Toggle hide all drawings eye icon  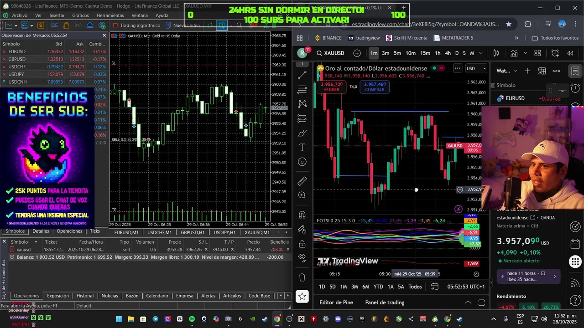(x=302, y=258)
